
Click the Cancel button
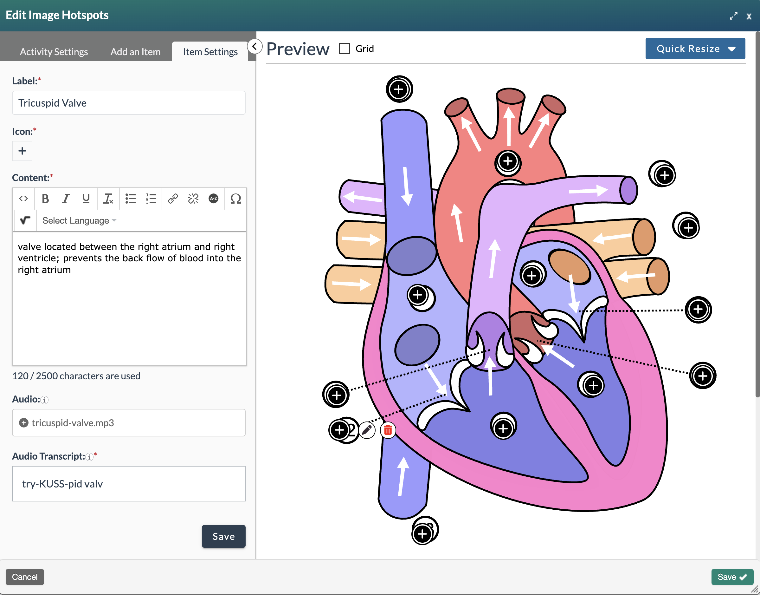[x=25, y=577]
